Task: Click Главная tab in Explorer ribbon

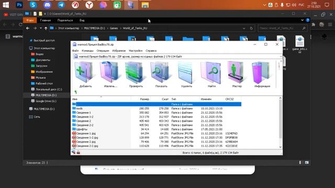Action: (x=46, y=20)
